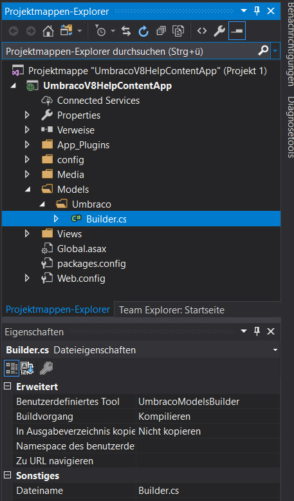Click the Connected Services cloud icon
Image resolution: width=294 pixels, height=501 pixels.
(47, 101)
